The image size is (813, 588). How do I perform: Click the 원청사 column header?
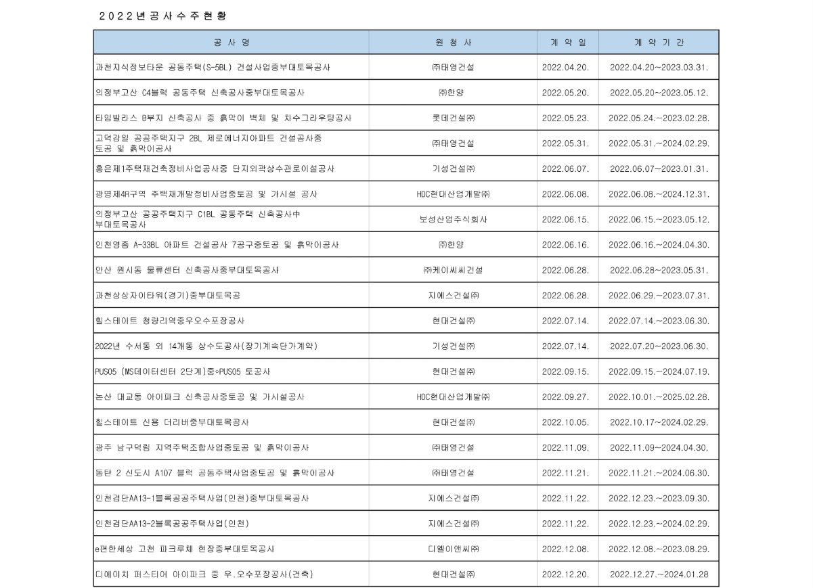pyautogui.click(x=453, y=42)
